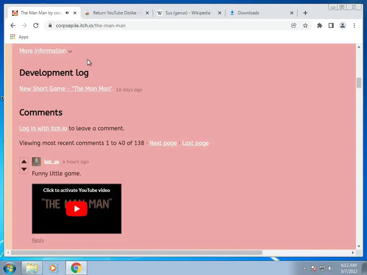Click the horizontal scrollbar thumb
This screenshot has width=367, height=275.
[x=137, y=252]
